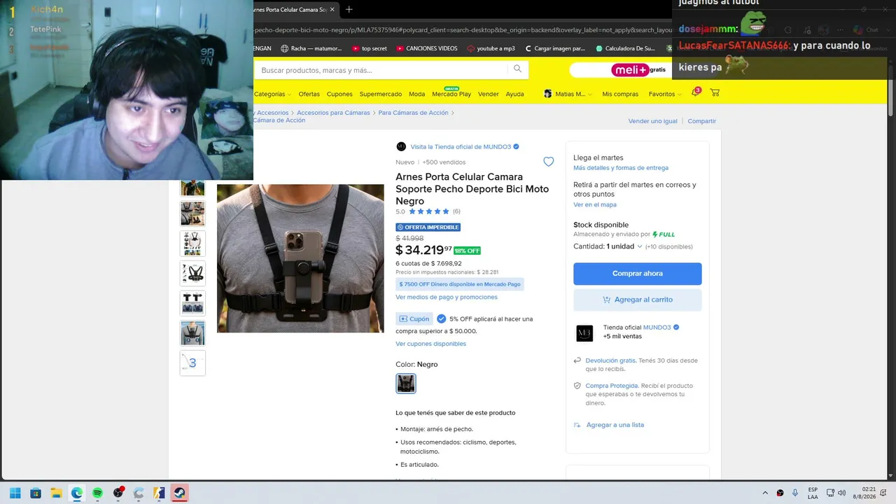Show hidden system tray icons
Screen dimensions: 896x504
point(765,493)
